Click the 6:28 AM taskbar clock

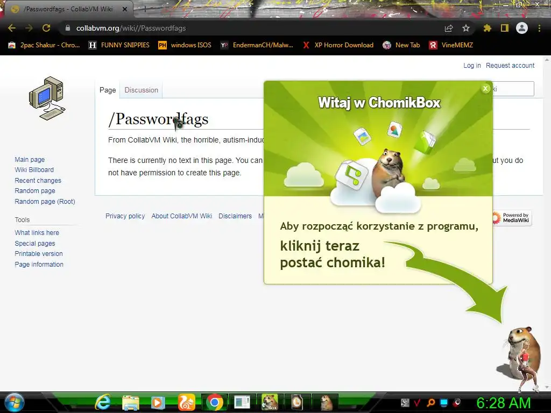pyautogui.click(x=503, y=403)
